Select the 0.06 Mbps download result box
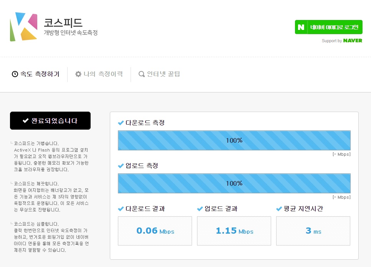This screenshot has height=267, width=371. 155,231
